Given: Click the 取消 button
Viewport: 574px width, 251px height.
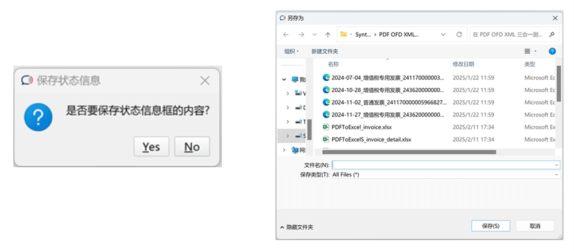Looking at the screenshot, I should (x=535, y=226).
